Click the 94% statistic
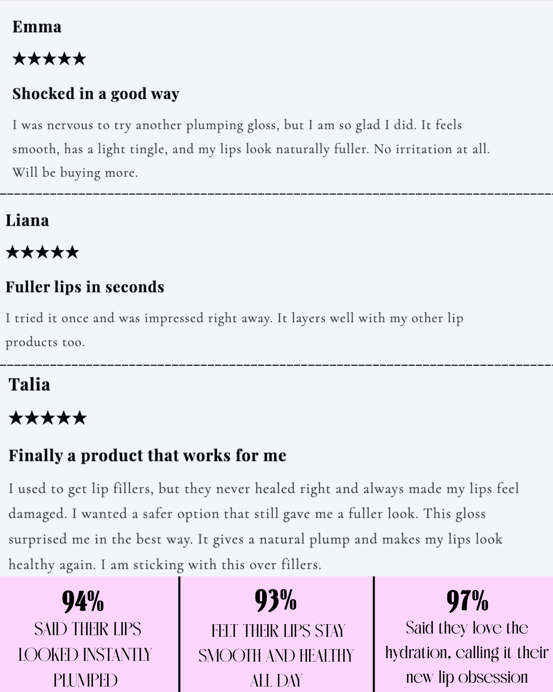 click(x=83, y=601)
